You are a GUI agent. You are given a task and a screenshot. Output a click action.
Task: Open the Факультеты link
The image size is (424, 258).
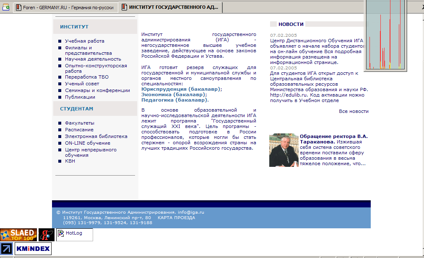coord(80,123)
